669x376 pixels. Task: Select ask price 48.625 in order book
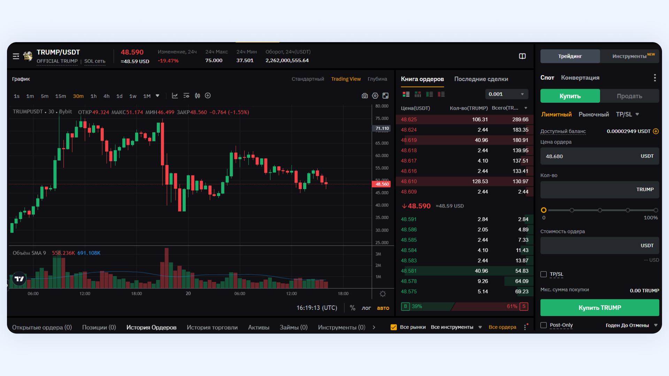[x=409, y=119]
